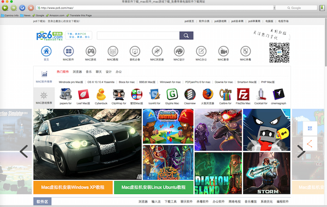Click the browser Back button

pyautogui.click(x=5, y=8)
